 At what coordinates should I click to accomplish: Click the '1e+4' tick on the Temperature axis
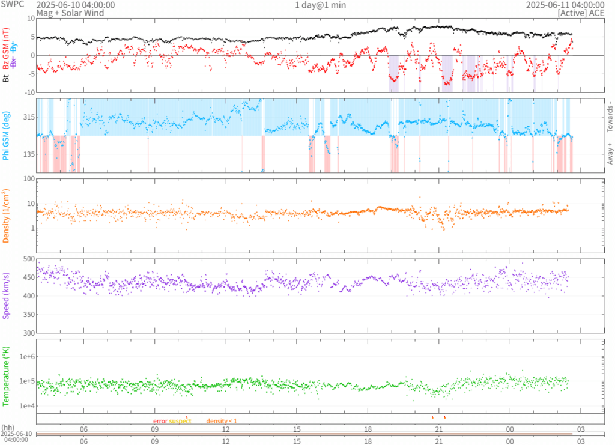27,406
